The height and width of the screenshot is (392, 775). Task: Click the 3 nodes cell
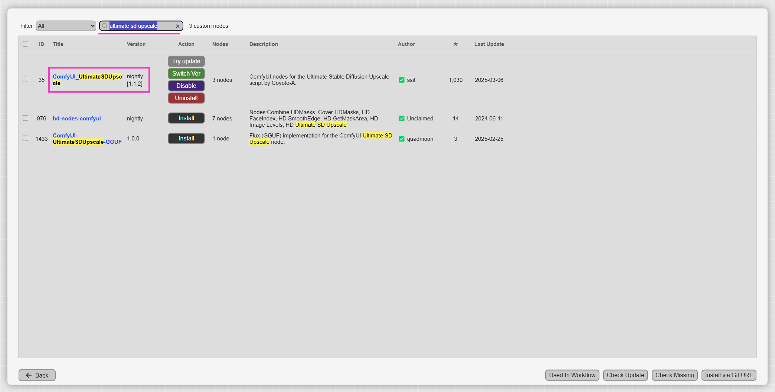[222, 80]
